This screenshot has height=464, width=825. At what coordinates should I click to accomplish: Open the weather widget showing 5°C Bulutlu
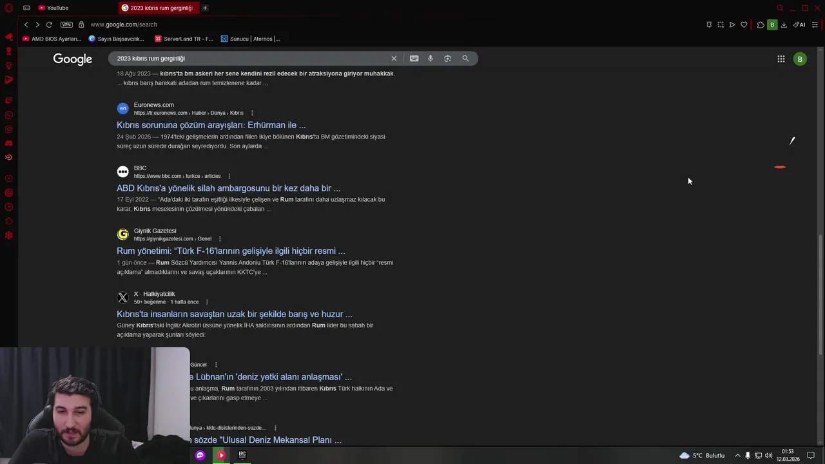(x=702, y=455)
